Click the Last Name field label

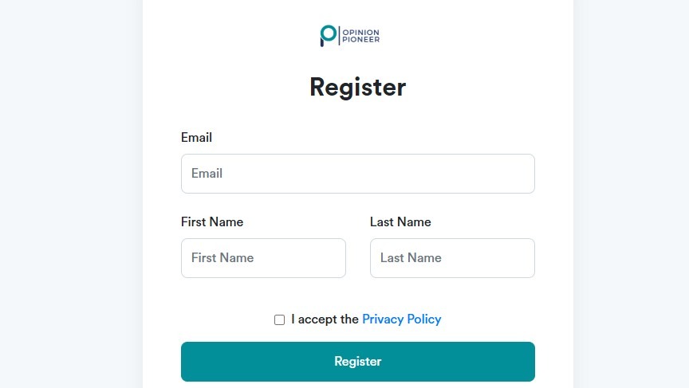400,221
